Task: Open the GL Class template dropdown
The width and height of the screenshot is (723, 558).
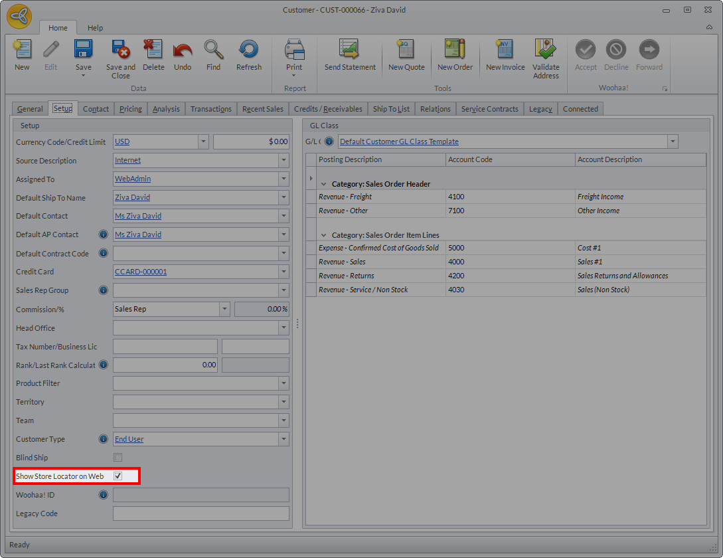Action: pyautogui.click(x=673, y=141)
